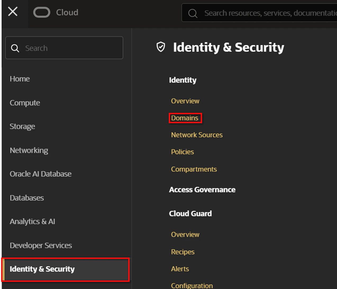
Task: Open the Recipes link under Cloud Guard
Action: 183,252
